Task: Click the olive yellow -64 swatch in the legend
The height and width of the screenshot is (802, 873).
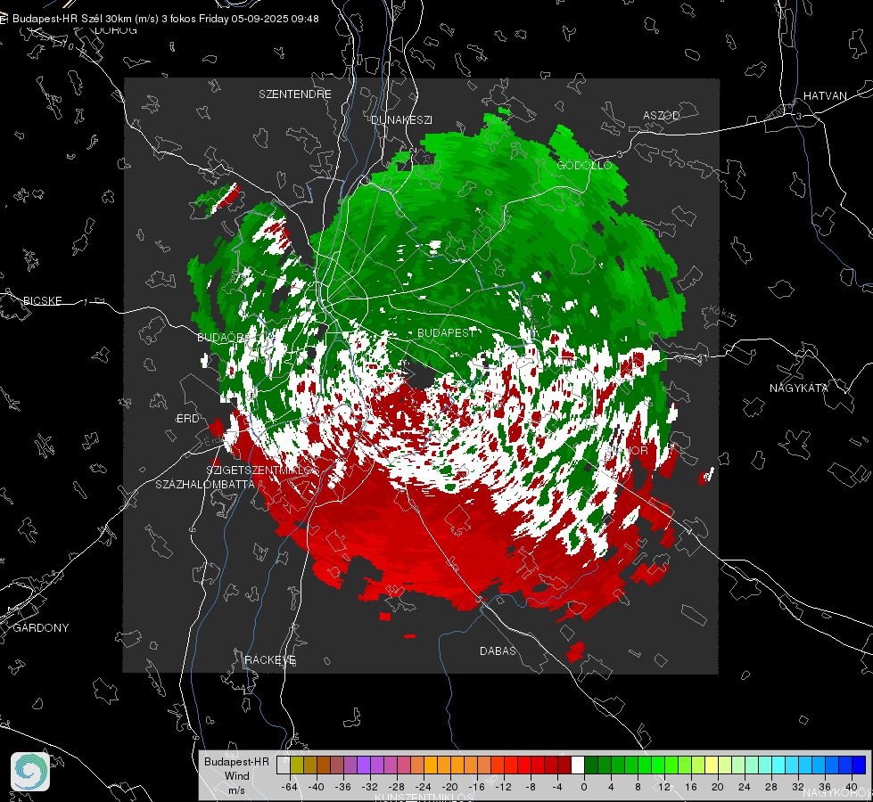Action: (297, 765)
